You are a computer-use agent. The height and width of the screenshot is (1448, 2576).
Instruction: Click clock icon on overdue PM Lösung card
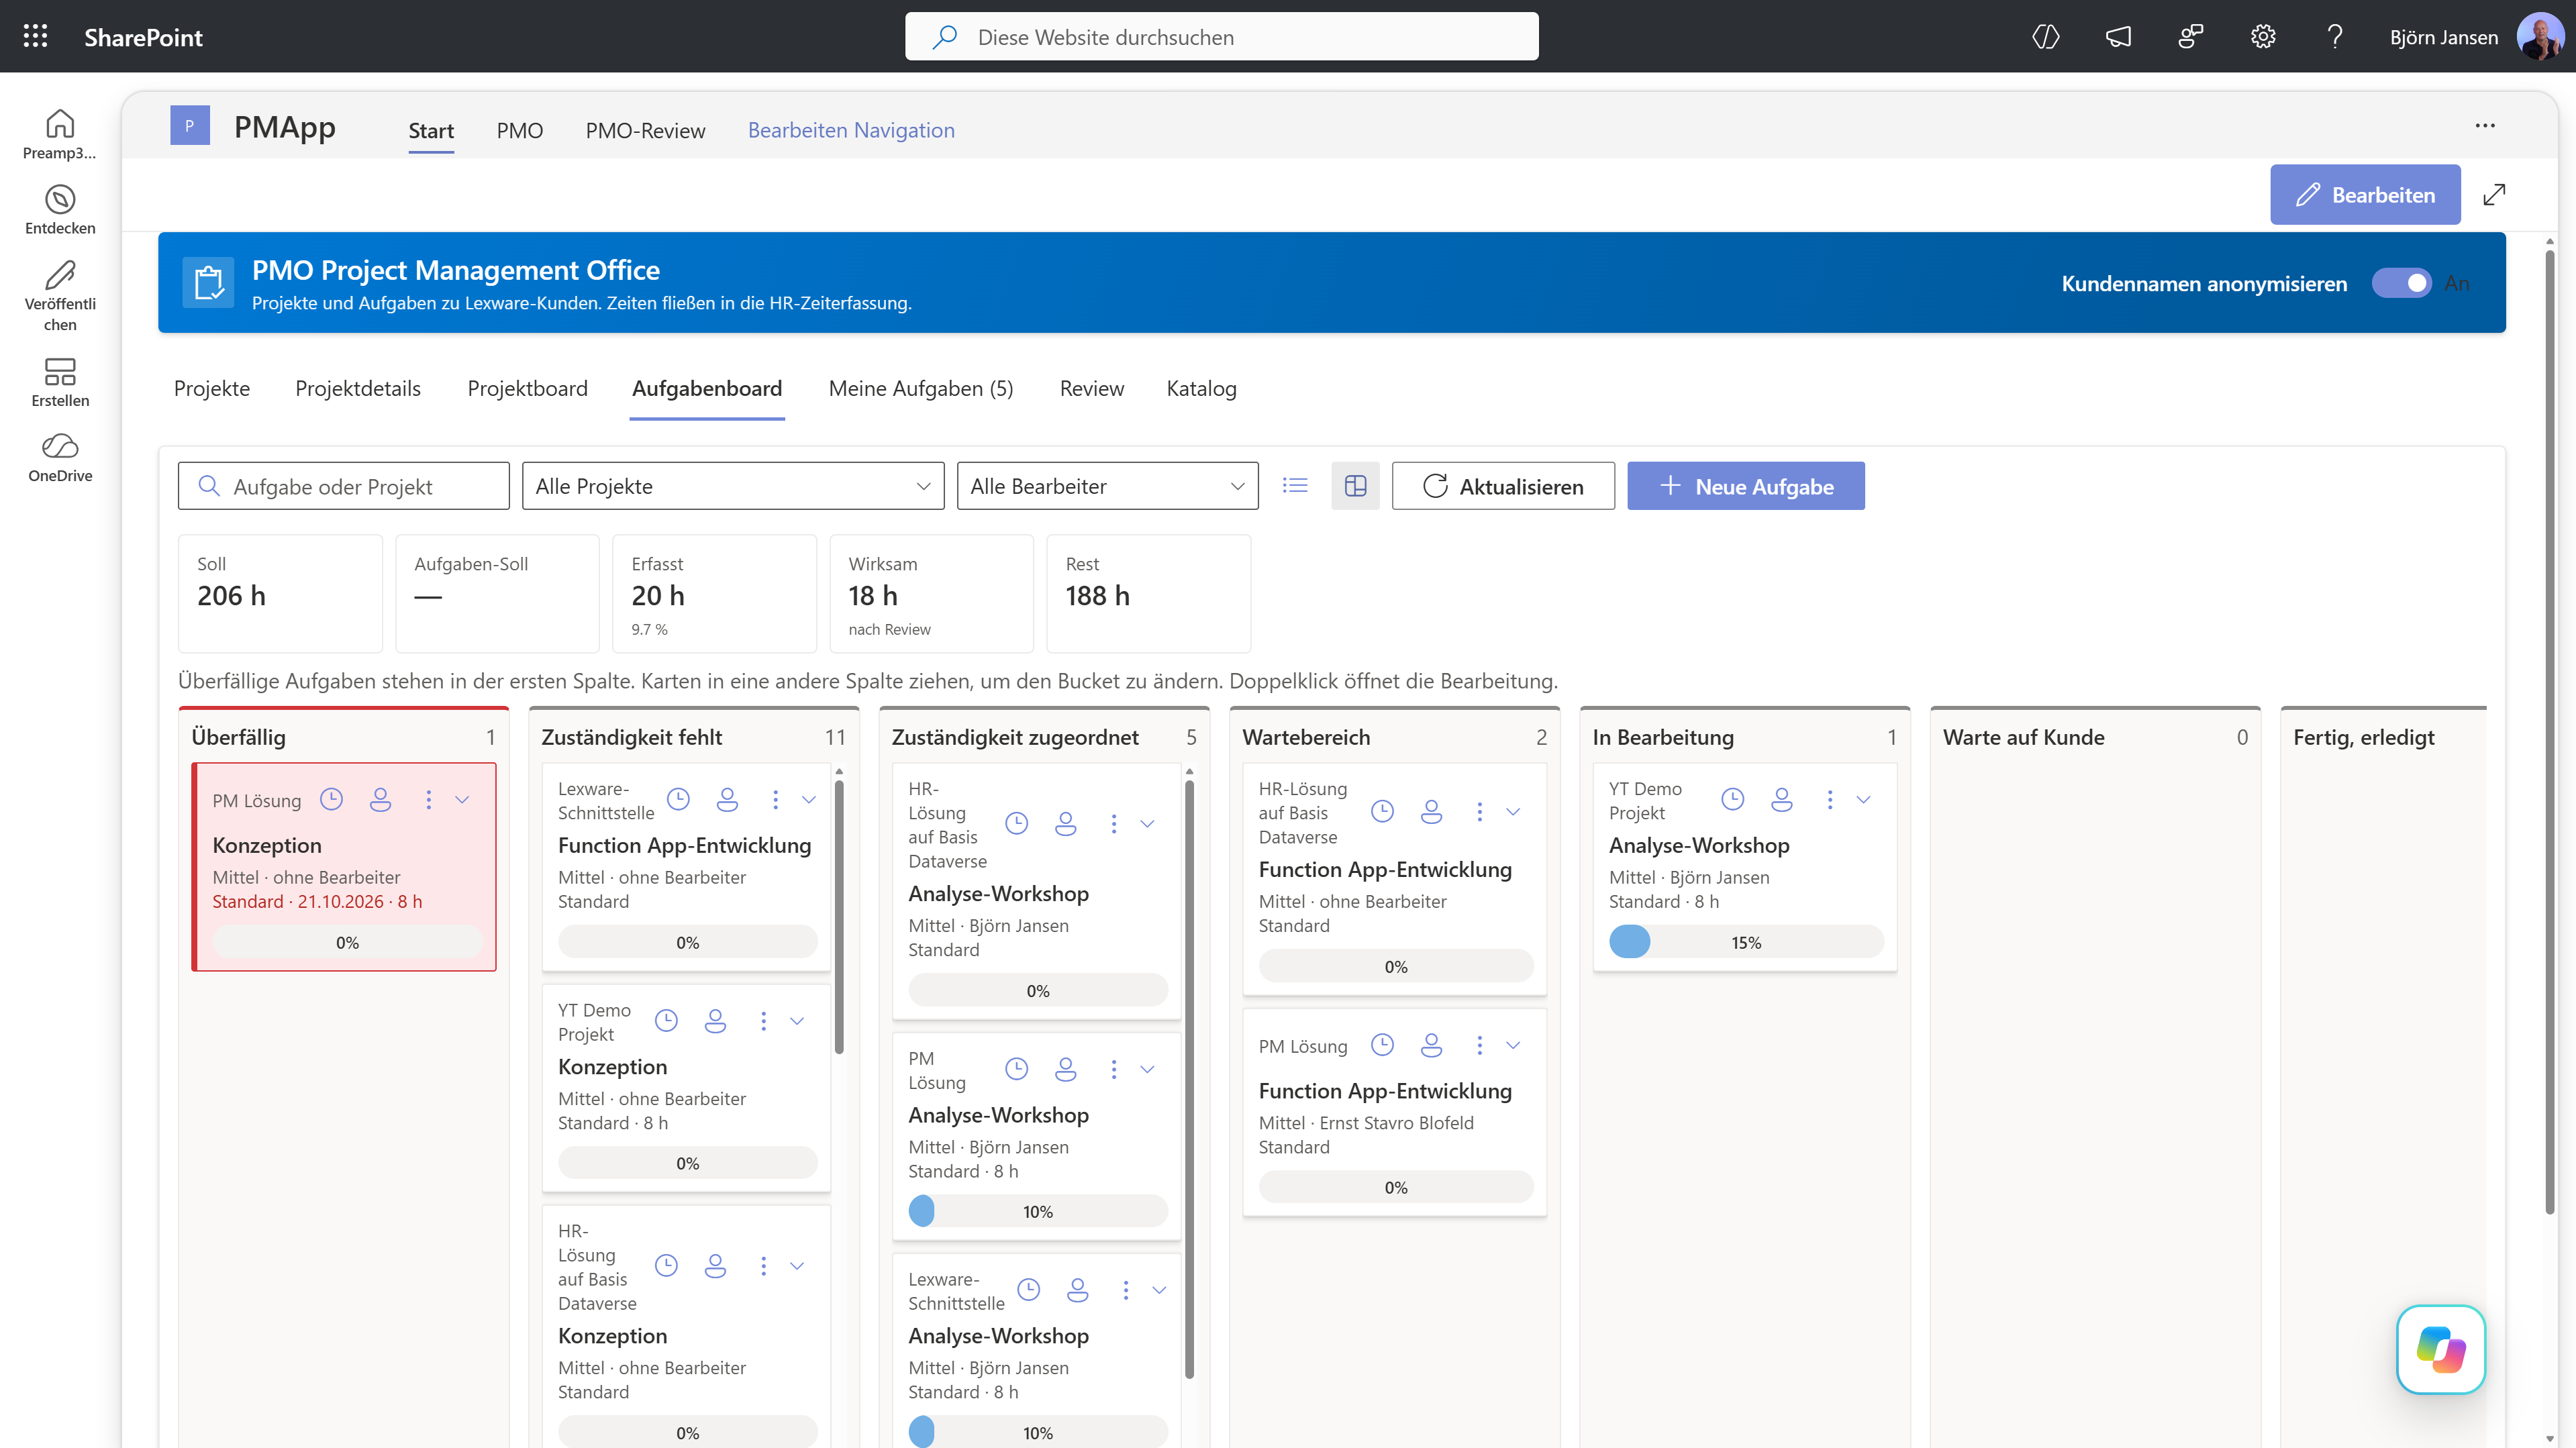331,800
